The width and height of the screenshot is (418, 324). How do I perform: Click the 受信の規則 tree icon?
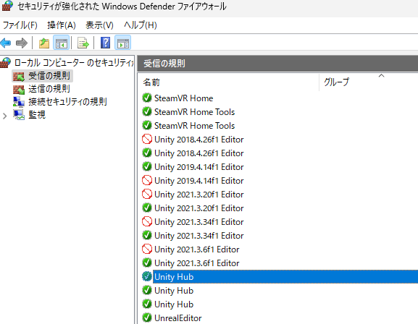click(19, 77)
